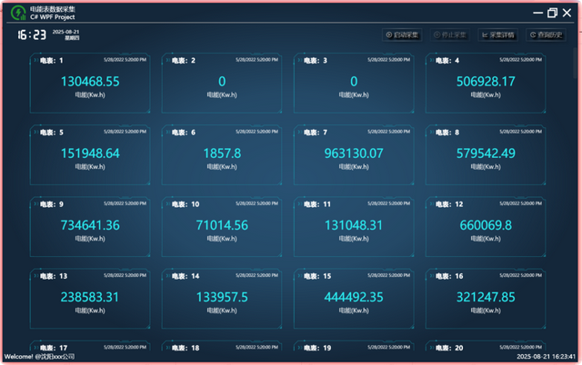This screenshot has width=582, height=365.
Task: Select the 电表: 20 card title
Action: [x=449, y=348]
